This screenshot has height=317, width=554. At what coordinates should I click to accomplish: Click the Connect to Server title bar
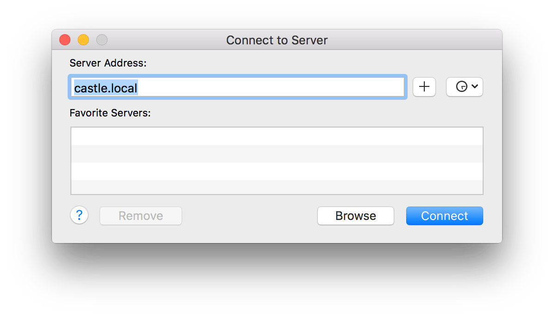pyautogui.click(x=277, y=40)
